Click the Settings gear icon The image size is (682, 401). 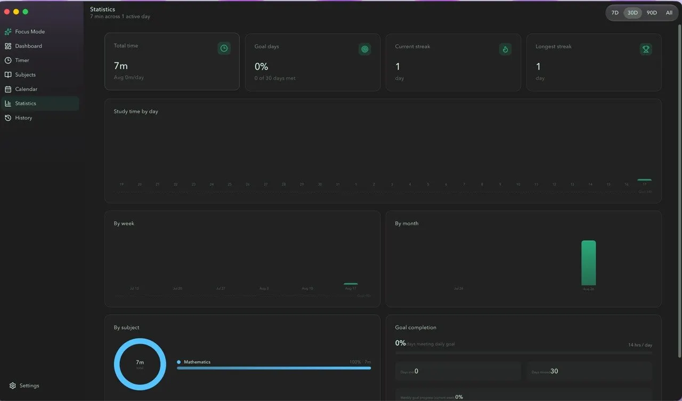point(13,386)
